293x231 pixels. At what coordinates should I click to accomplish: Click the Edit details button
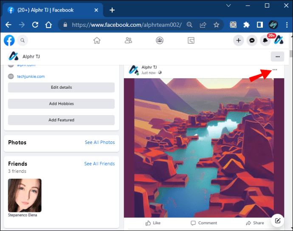coord(61,87)
